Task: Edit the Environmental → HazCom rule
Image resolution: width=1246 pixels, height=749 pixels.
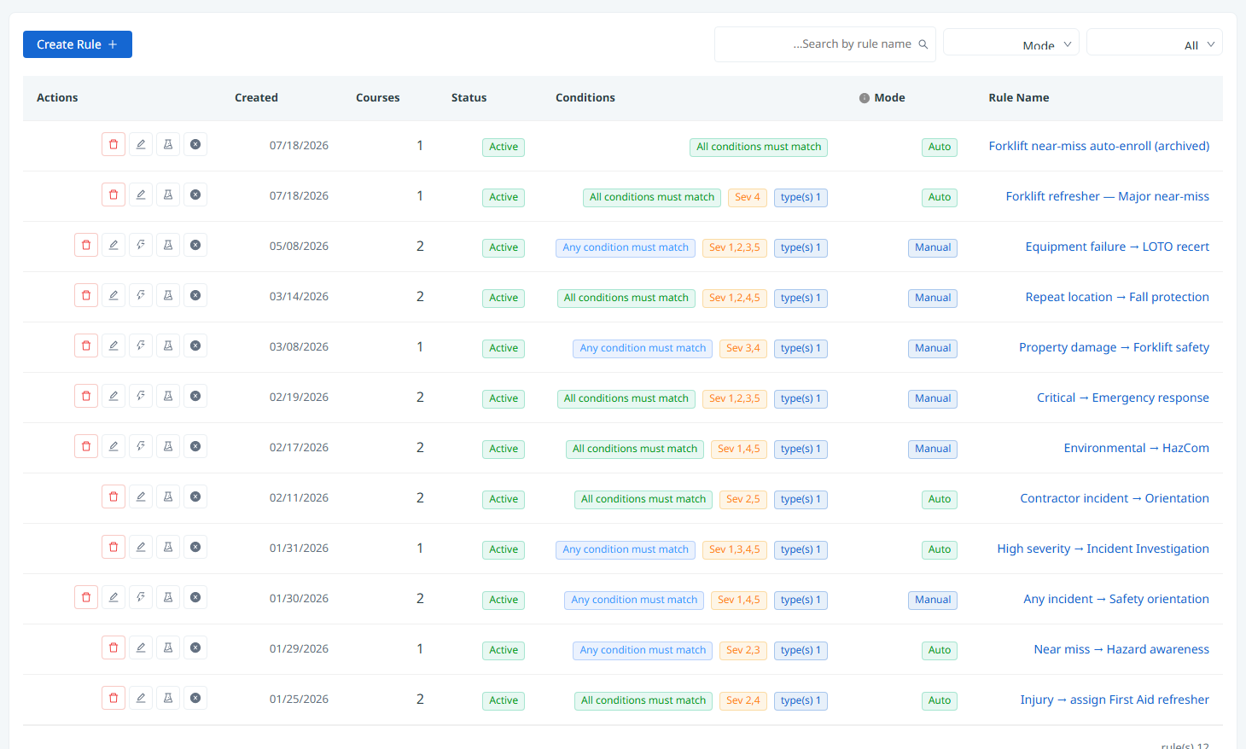Action: pyautogui.click(x=114, y=447)
